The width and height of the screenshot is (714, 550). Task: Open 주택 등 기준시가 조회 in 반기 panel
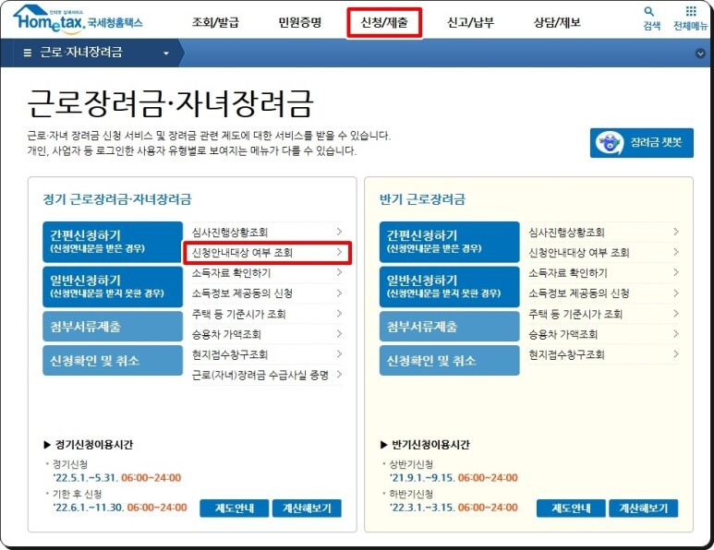coord(604,314)
